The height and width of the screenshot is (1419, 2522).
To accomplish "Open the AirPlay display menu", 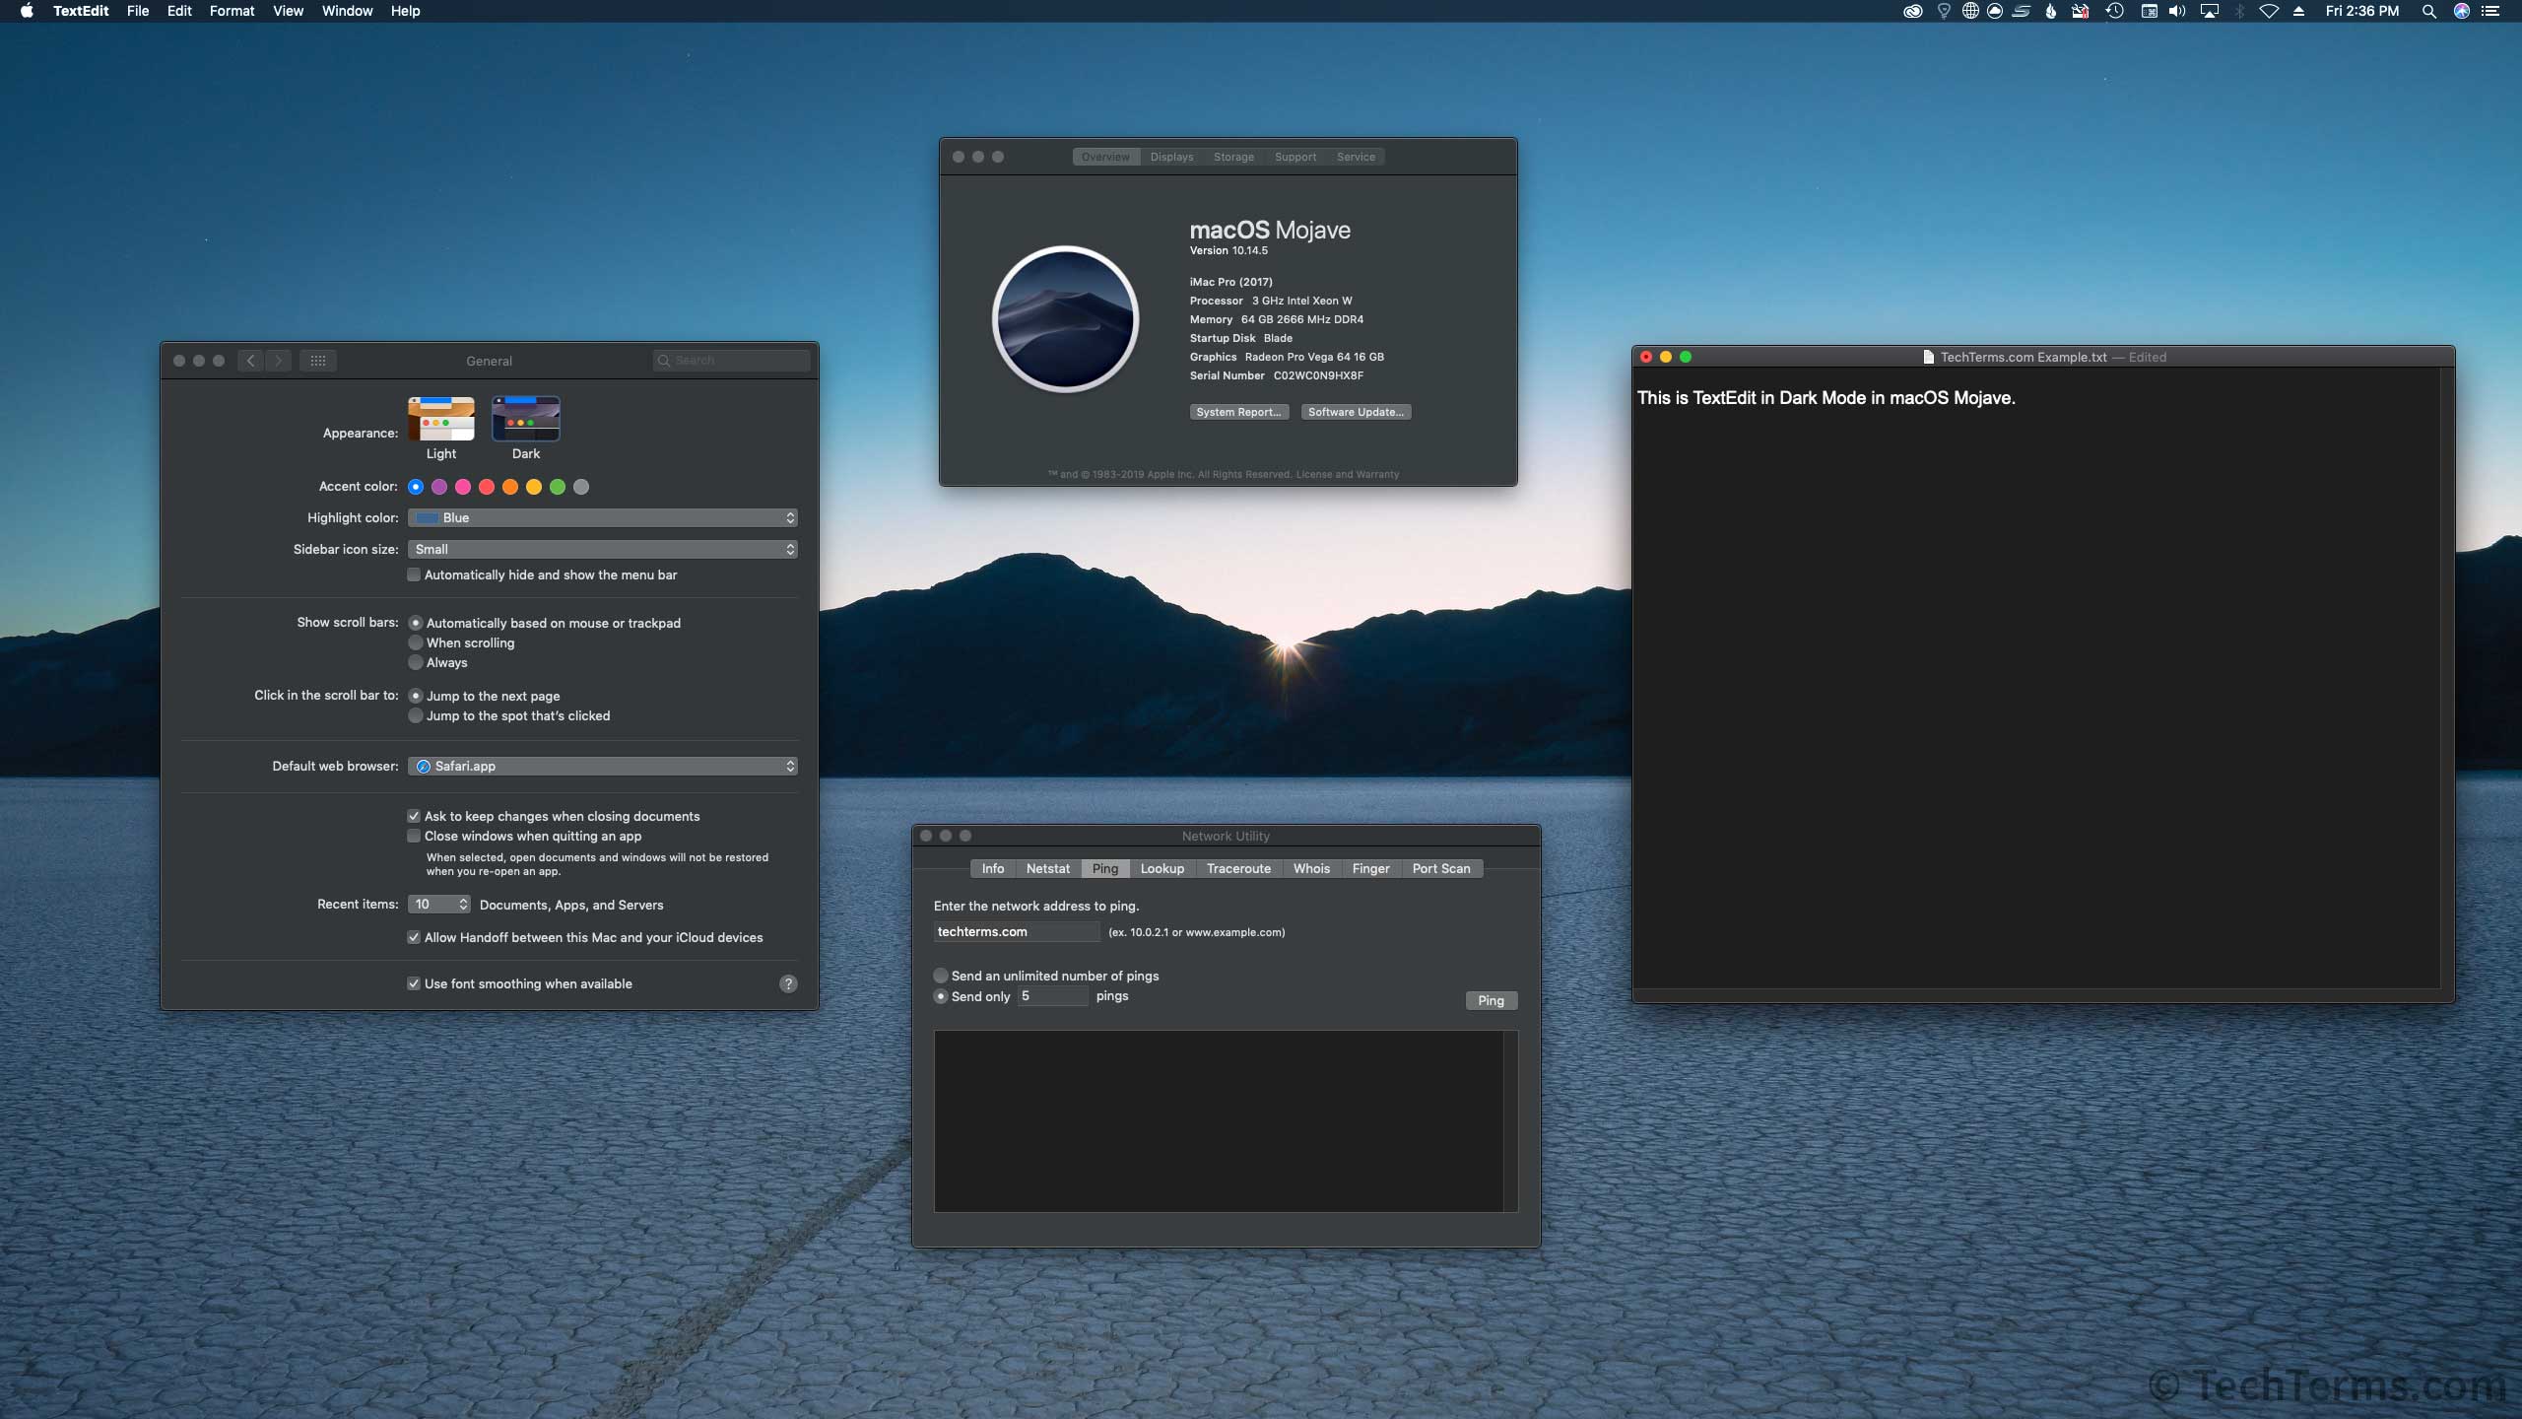I will point(2210,11).
